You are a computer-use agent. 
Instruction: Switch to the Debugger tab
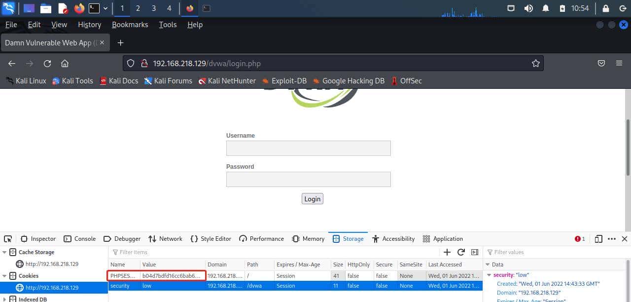click(122, 239)
